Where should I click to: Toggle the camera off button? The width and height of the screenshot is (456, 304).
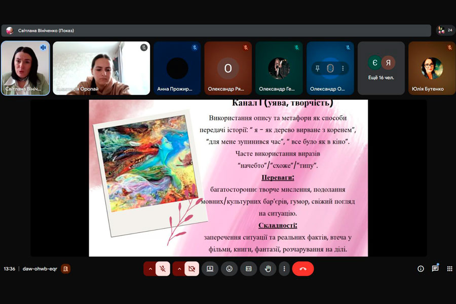192,269
